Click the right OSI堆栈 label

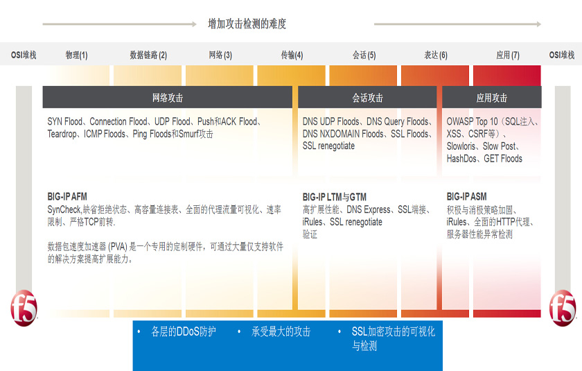(x=562, y=55)
